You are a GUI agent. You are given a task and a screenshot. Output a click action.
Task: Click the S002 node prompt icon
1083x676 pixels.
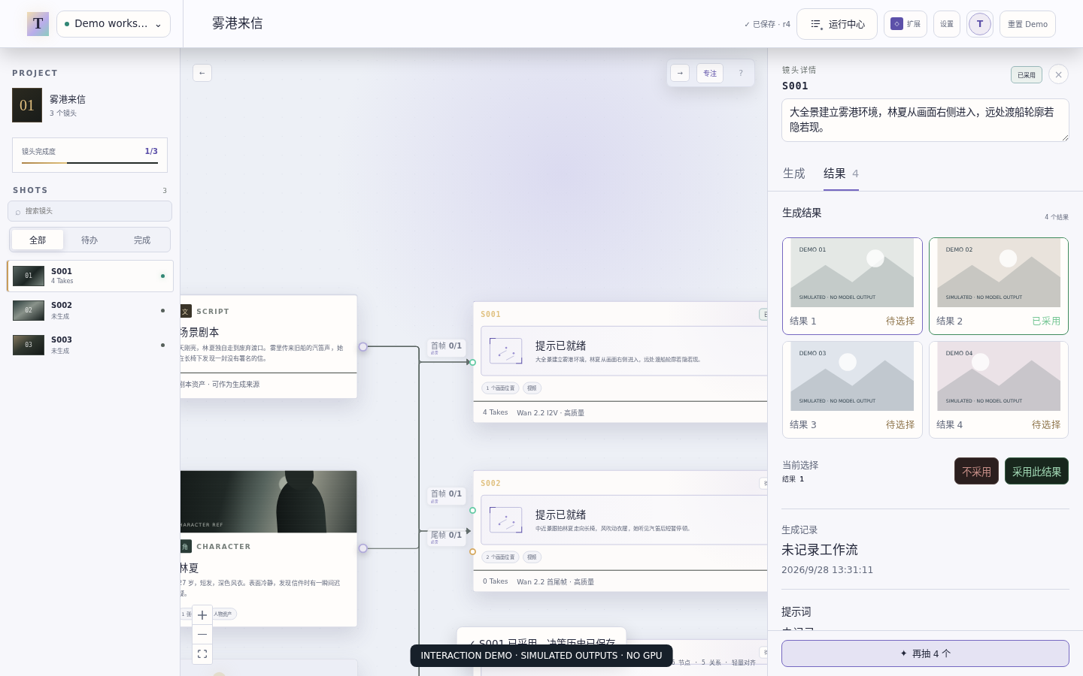point(506,520)
